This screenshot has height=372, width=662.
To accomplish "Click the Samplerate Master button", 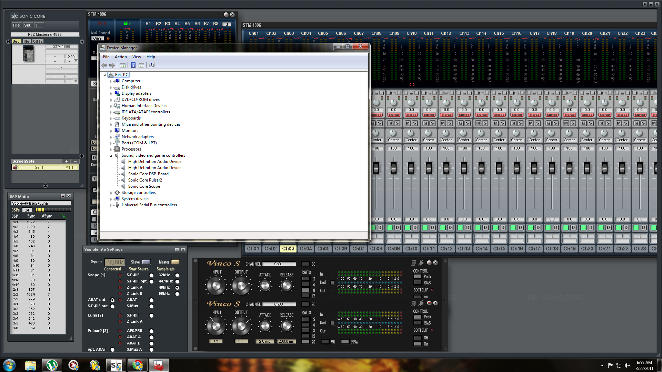I will pos(175,262).
